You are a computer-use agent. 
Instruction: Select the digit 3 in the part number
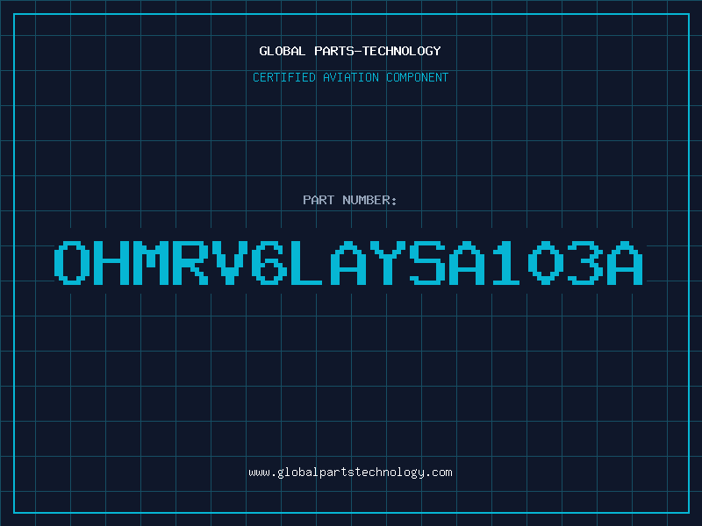pyautogui.click(x=585, y=263)
